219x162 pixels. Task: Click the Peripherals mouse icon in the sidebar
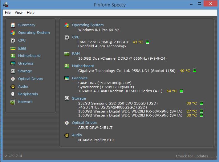[13, 94]
